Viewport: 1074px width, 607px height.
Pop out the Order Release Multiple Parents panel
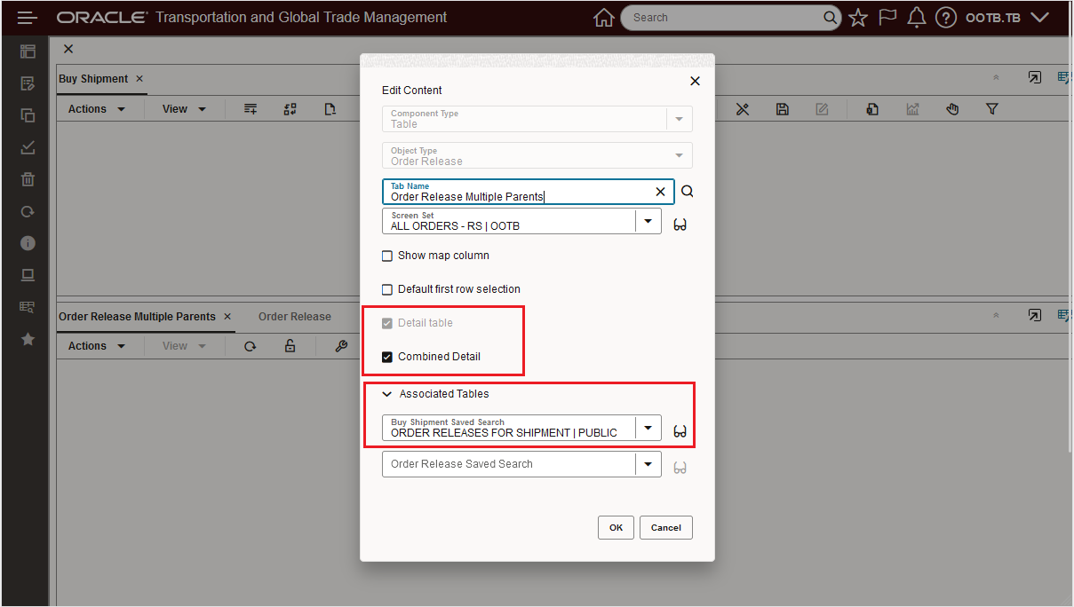click(1034, 315)
